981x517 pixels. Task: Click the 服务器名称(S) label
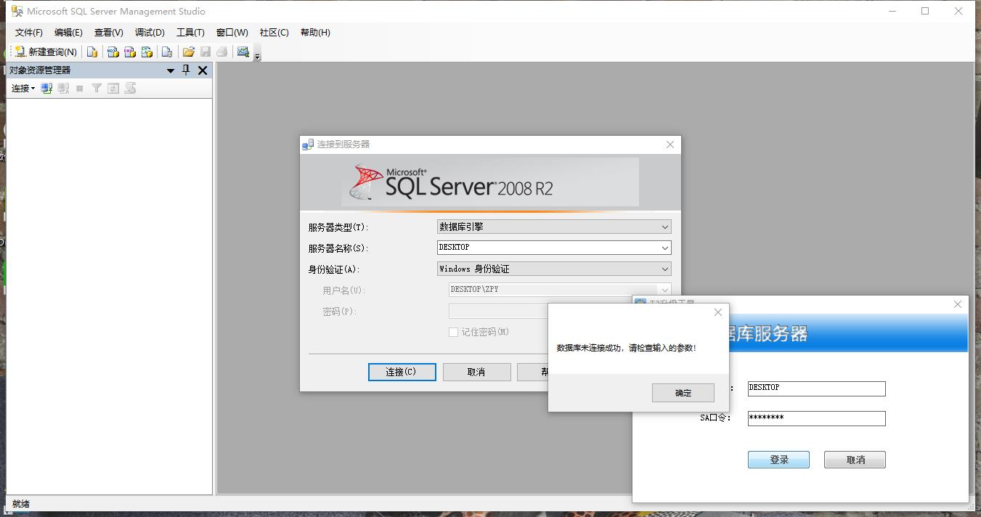coord(338,248)
